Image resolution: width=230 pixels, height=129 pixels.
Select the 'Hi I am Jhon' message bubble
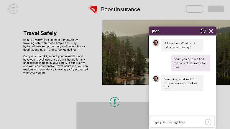click(x=182, y=45)
